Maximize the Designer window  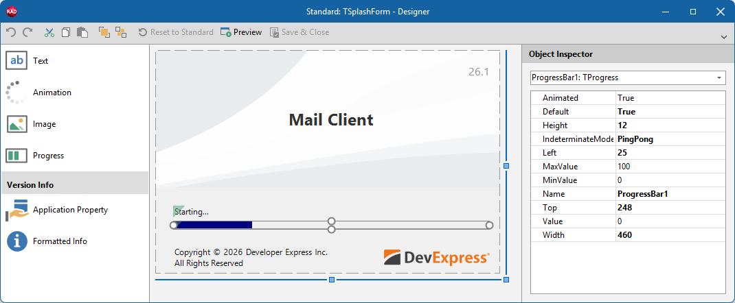point(693,11)
